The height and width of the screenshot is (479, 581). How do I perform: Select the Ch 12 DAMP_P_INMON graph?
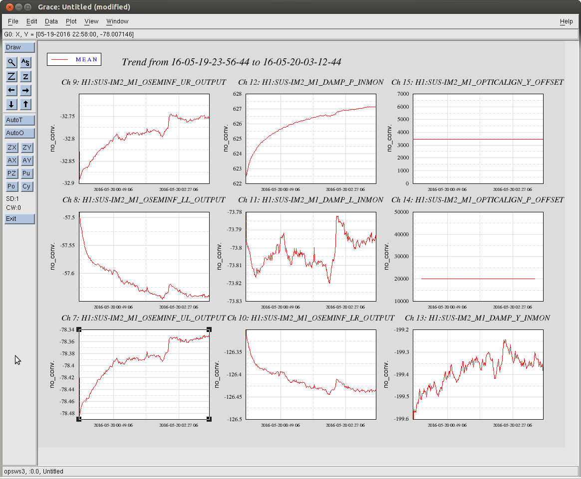point(311,139)
